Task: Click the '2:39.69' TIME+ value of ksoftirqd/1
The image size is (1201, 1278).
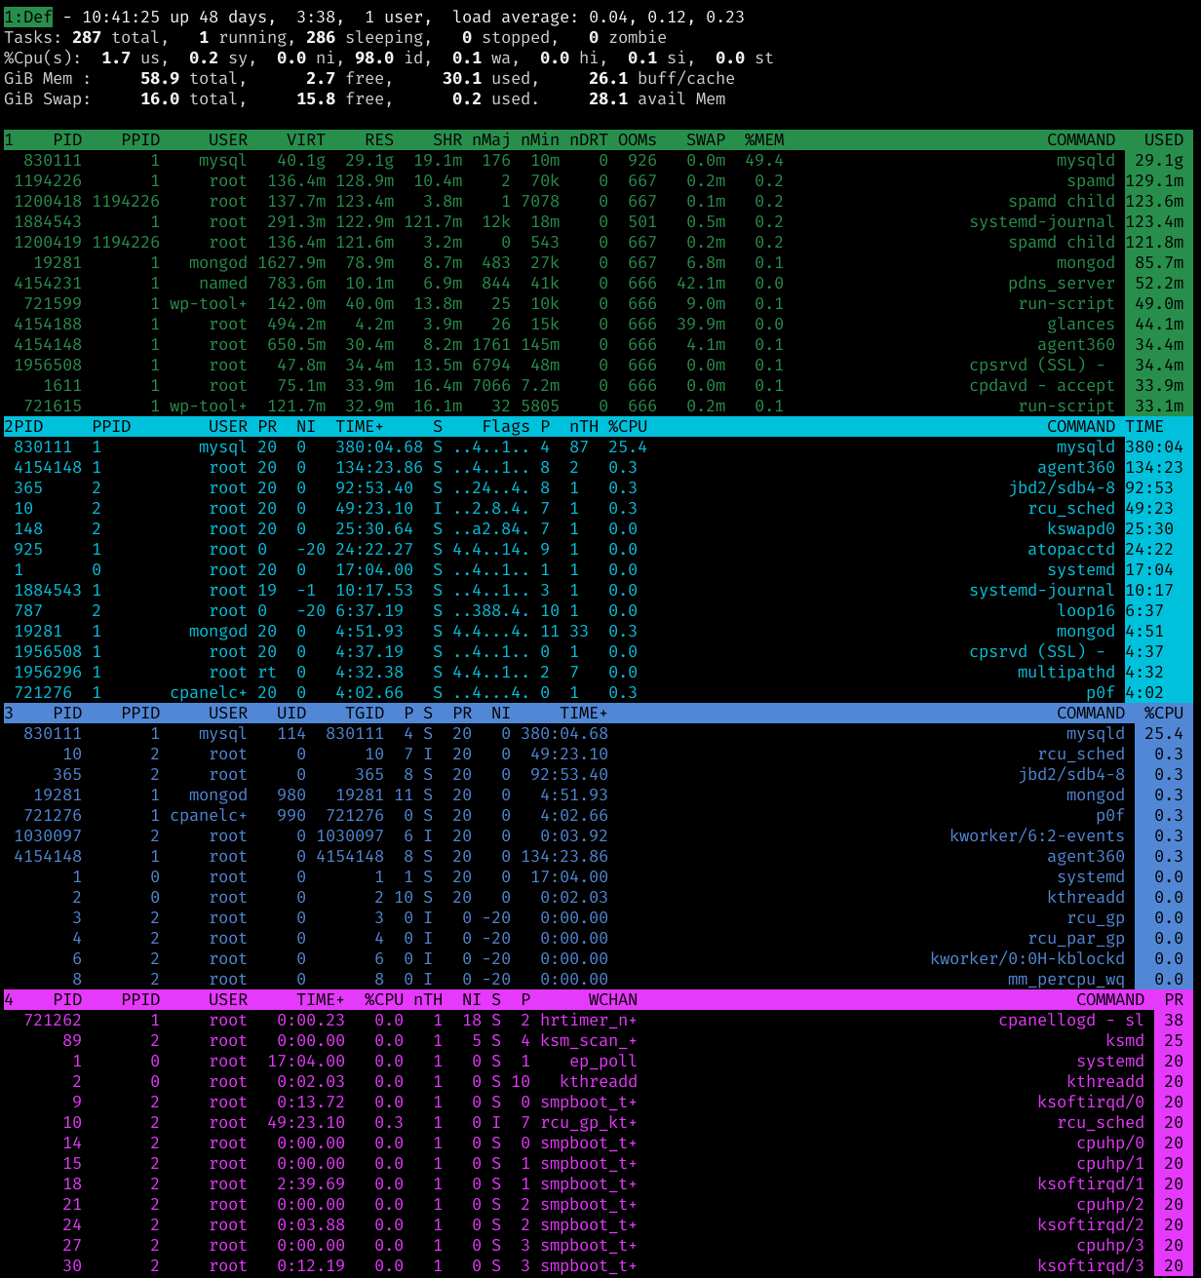Action: (311, 1183)
